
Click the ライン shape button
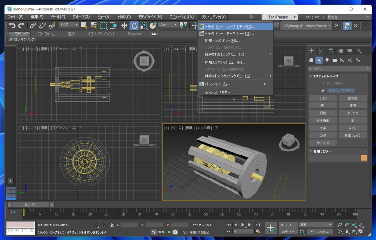[323, 98]
